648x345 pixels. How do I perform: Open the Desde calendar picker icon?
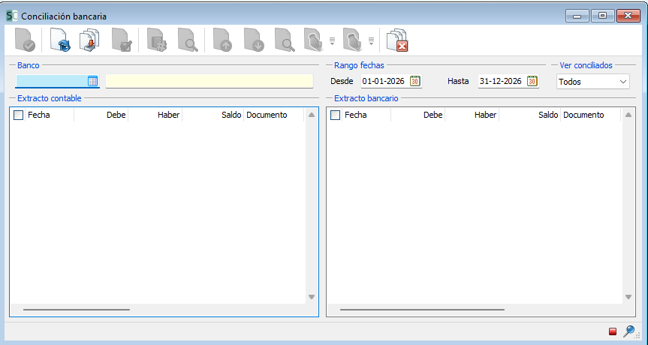point(415,81)
